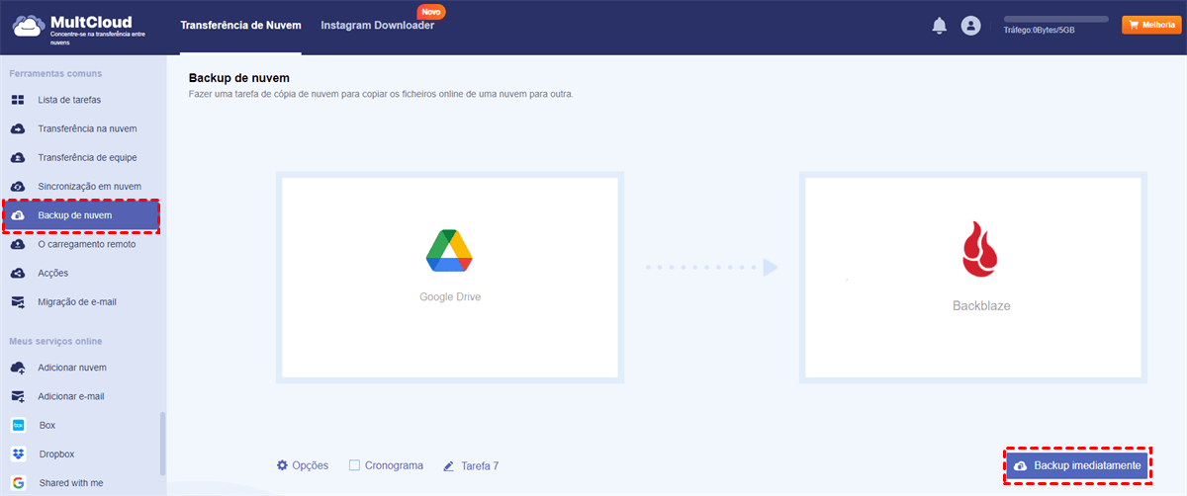Click the Backup de nuvem page heading

coord(238,77)
